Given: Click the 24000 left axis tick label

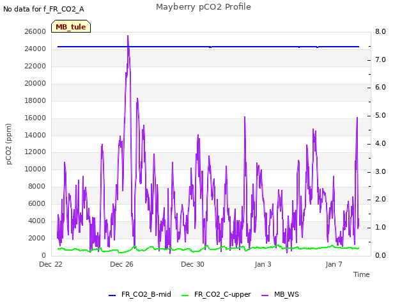Looking at the screenshot, I should 35,49.
